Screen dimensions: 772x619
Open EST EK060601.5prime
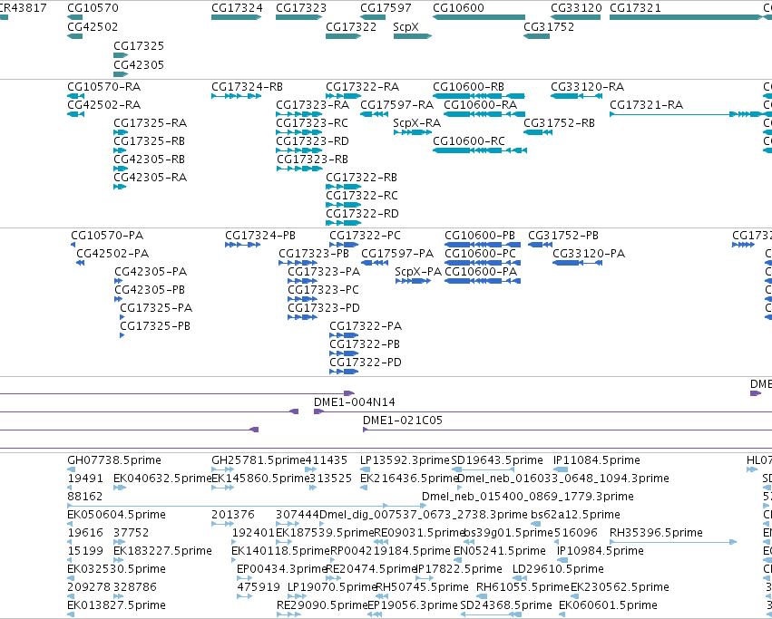(608, 605)
